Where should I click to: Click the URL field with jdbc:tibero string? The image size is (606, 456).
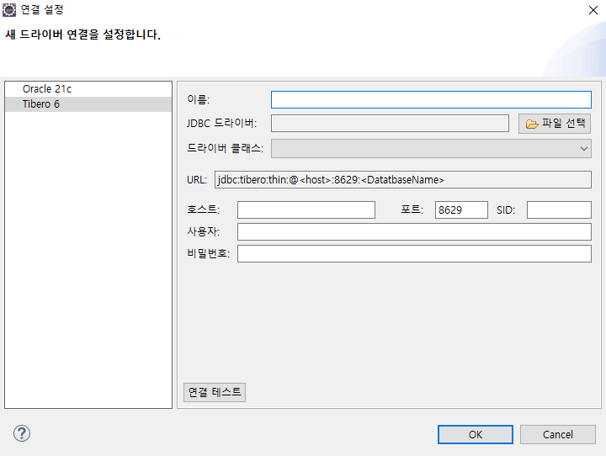(402, 180)
